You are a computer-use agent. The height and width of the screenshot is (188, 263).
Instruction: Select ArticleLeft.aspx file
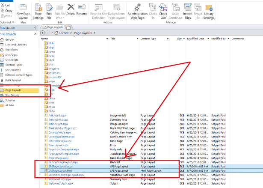coord(57,116)
